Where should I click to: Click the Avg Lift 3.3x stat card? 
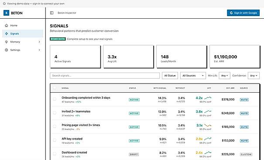point(128,57)
